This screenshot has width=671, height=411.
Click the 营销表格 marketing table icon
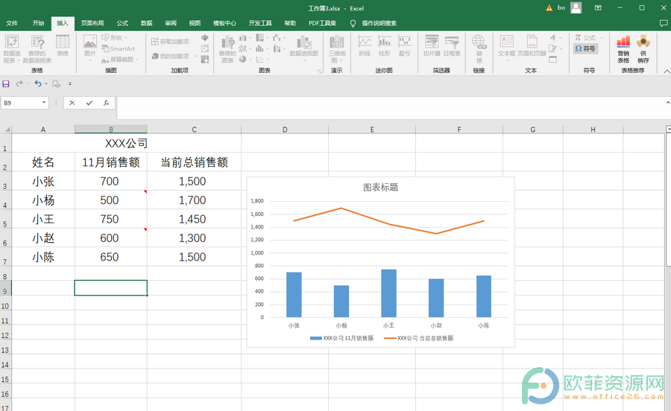(623, 48)
